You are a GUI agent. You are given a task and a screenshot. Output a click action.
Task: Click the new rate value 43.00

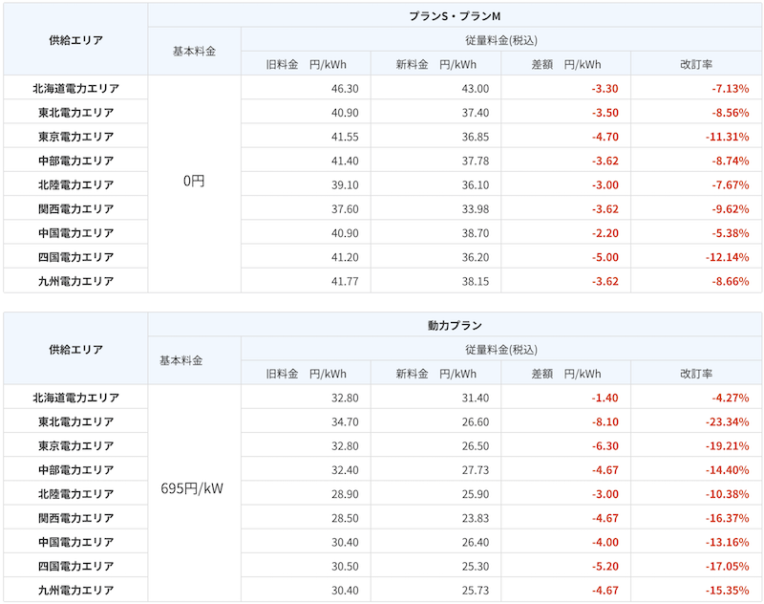(476, 89)
